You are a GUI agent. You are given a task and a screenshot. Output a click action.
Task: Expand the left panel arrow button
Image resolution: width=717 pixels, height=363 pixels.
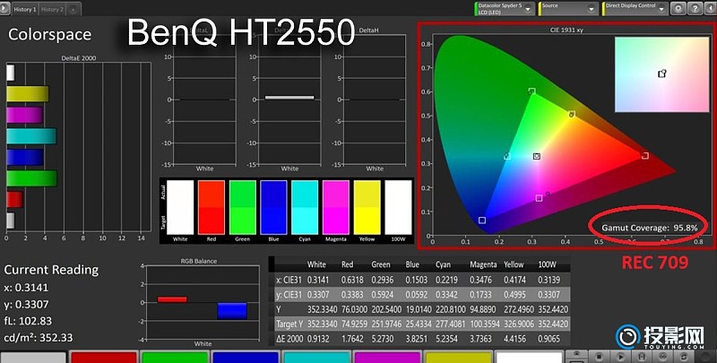[x=4, y=9]
